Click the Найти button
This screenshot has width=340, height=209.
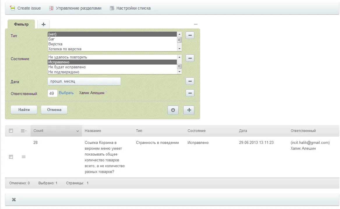24,110
